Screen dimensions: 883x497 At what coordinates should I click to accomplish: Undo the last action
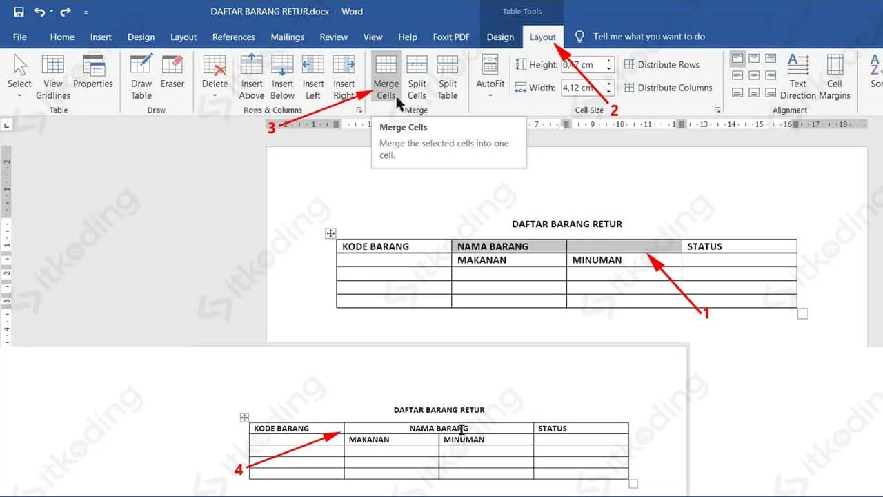[39, 12]
